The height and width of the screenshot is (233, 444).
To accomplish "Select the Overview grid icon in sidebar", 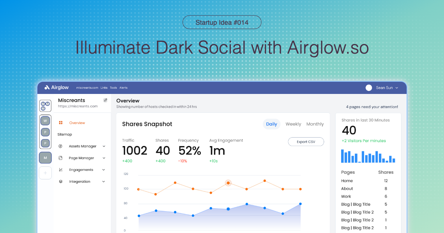I will click(x=61, y=122).
